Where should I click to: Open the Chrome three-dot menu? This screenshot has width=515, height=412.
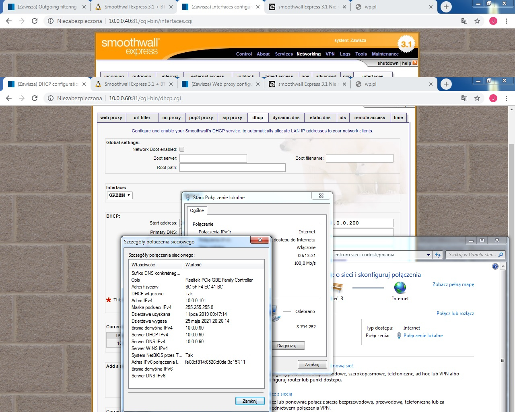coord(506,98)
